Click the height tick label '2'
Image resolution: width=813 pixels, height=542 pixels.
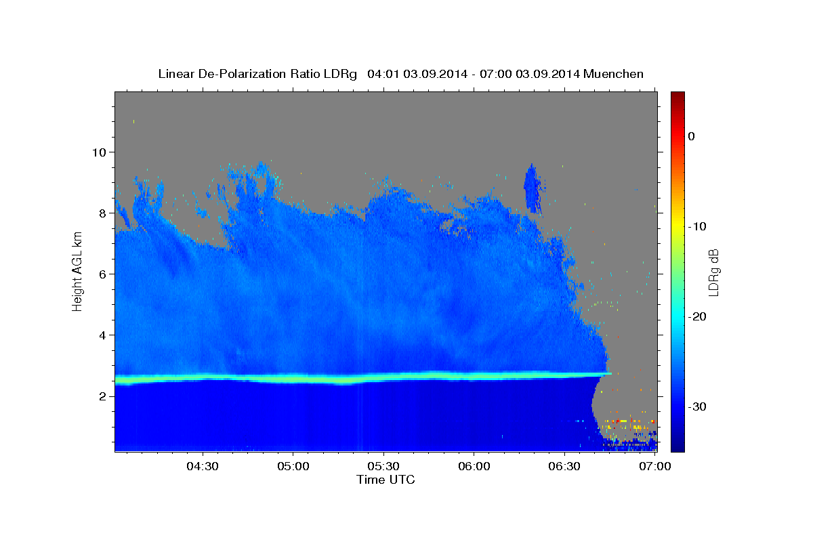click(103, 396)
